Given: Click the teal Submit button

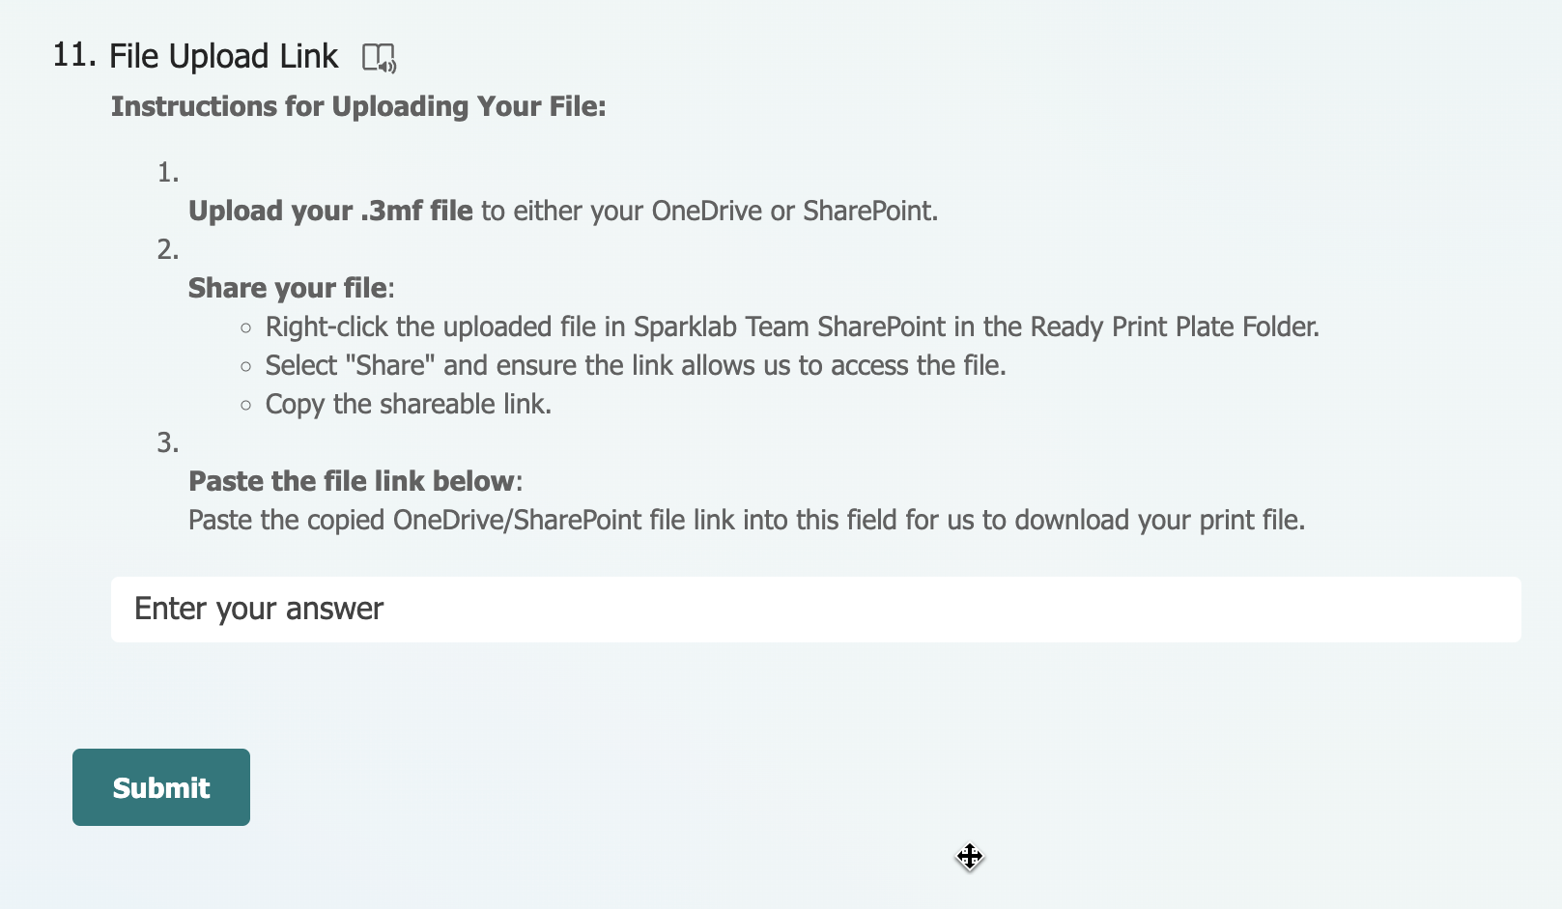Looking at the screenshot, I should tap(160, 786).
